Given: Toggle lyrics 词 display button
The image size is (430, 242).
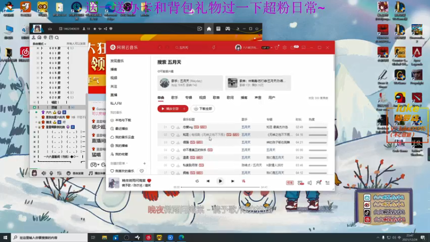Looking at the screenshot, I should pos(243,181).
